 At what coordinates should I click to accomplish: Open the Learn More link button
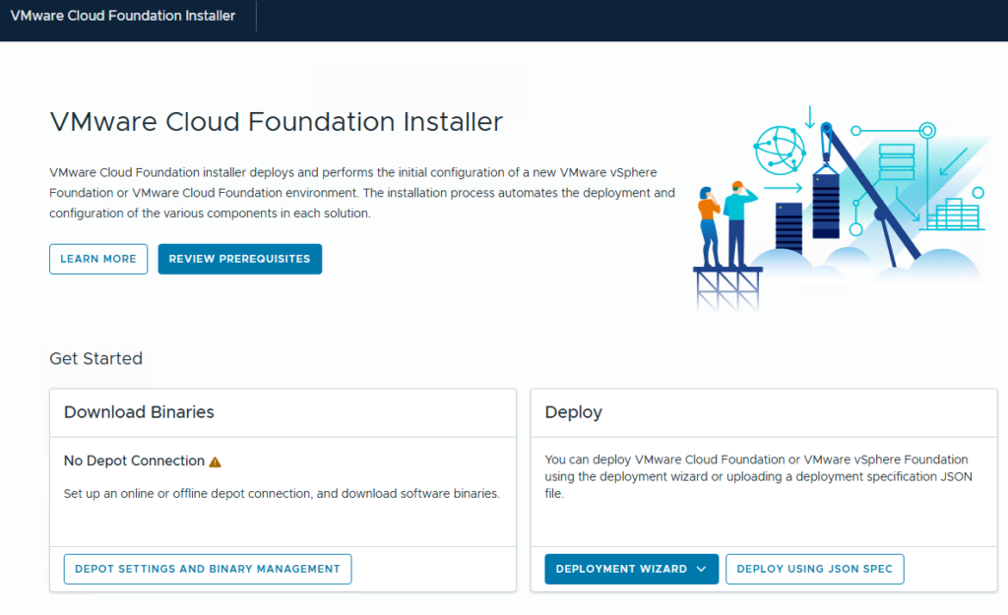click(x=98, y=259)
